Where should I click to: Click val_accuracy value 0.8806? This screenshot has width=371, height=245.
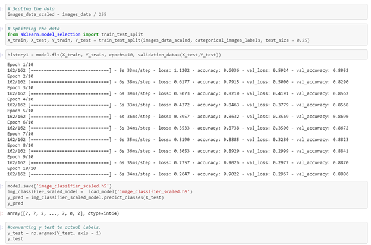[341, 174]
